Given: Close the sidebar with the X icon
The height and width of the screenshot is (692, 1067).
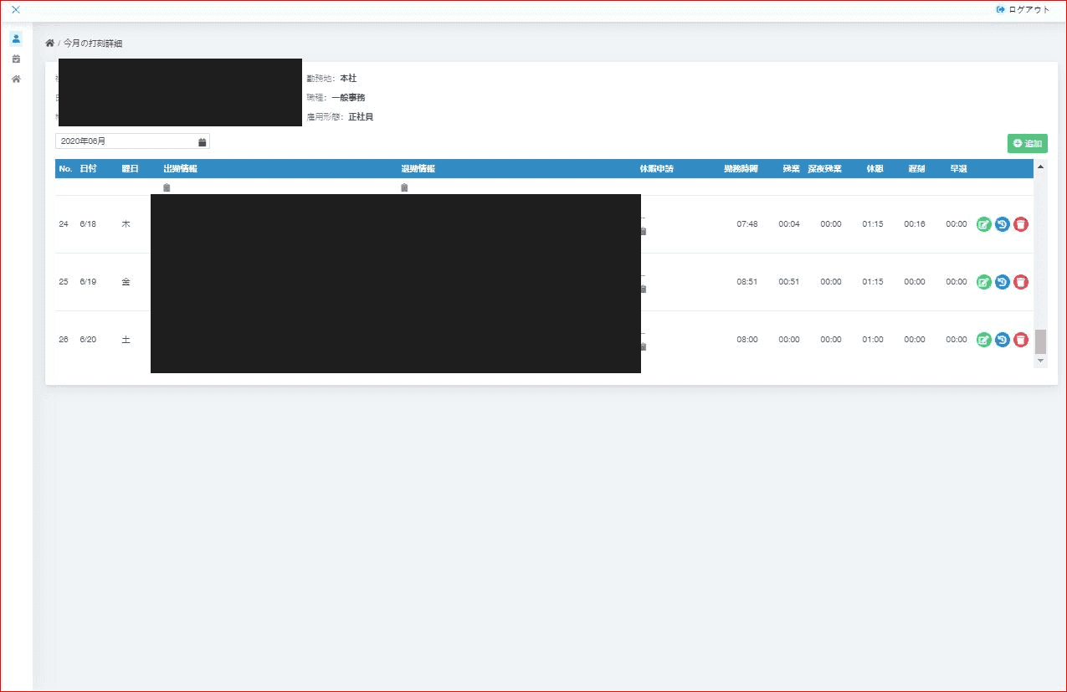Looking at the screenshot, I should [16, 10].
